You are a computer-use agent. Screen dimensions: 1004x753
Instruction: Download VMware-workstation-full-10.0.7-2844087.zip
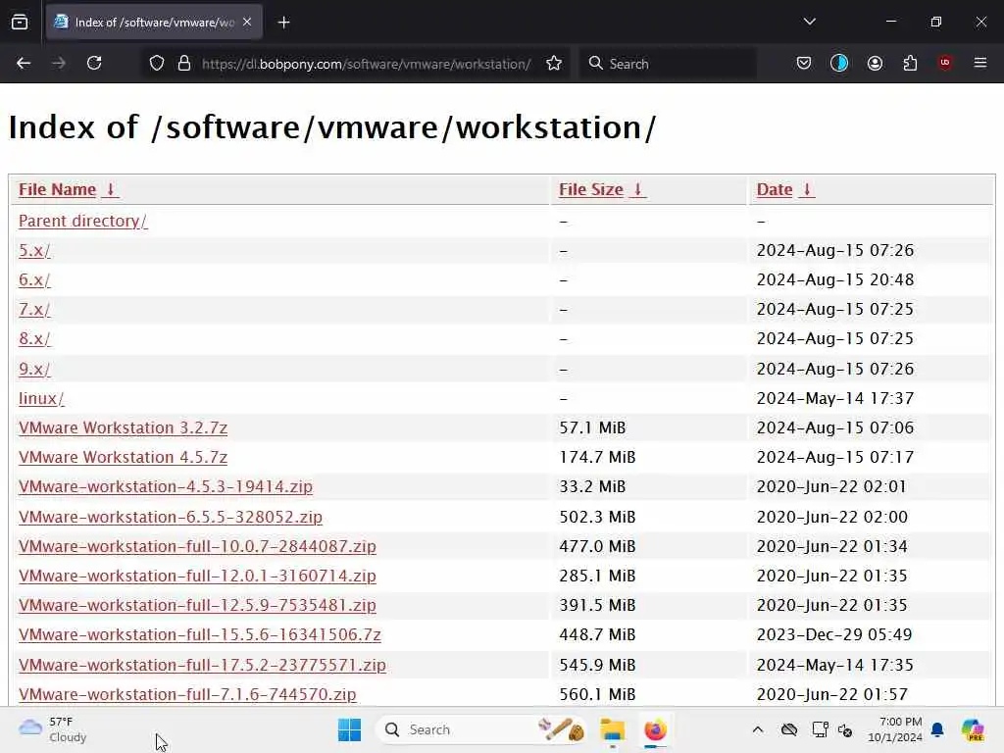pyautogui.click(x=197, y=546)
